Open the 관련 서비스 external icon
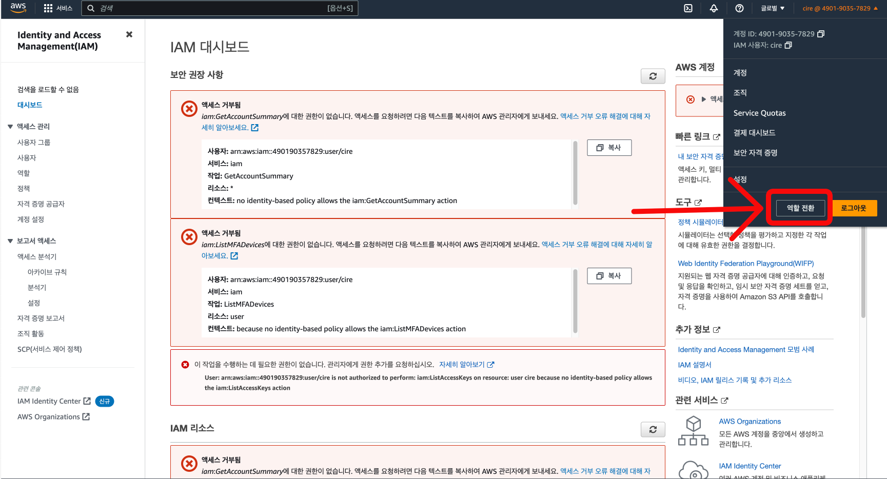Viewport: 887px width, 479px height. coord(724,401)
